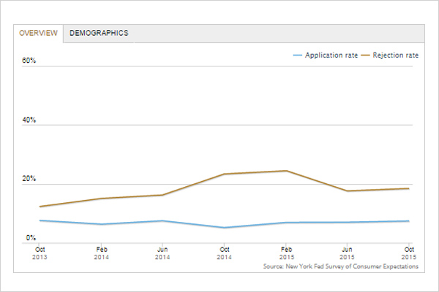This screenshot has width=439, height=292.
Task: Click the brown Rejection rate legend line
Action: coord(365,55)
